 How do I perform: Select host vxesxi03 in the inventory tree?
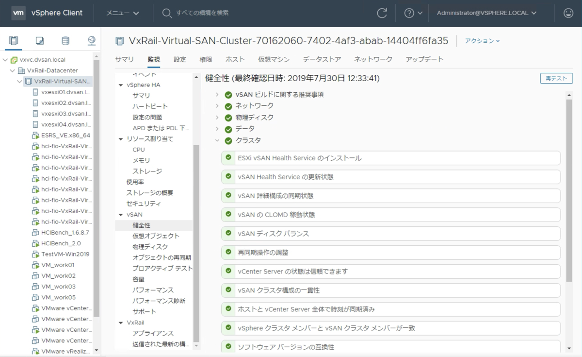click(x=66, y=114)
